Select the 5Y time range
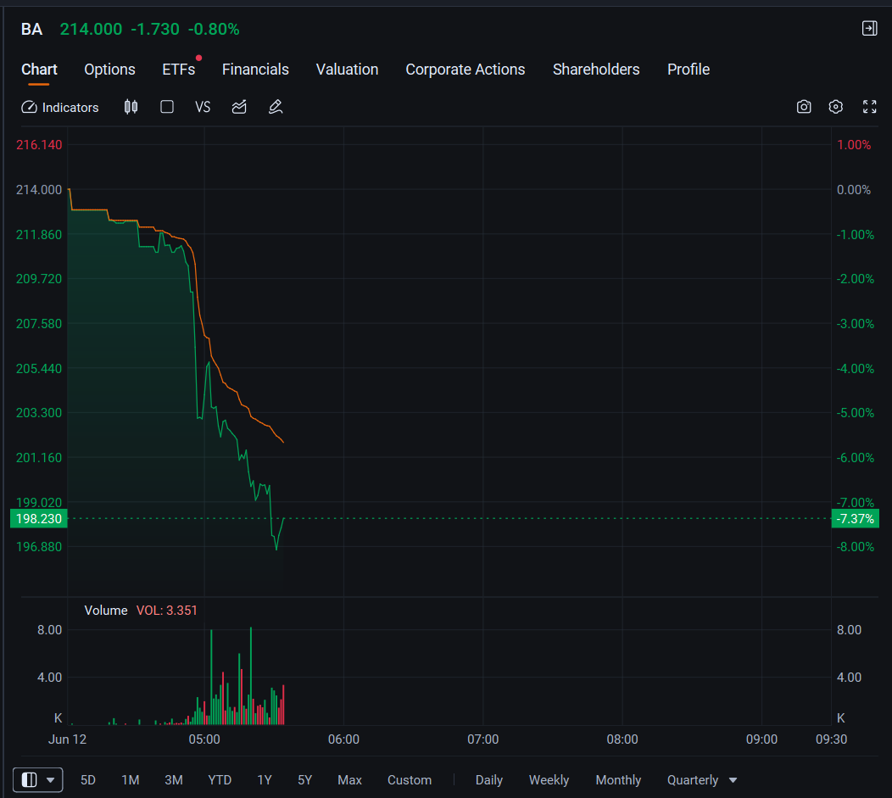 point(305,780)
